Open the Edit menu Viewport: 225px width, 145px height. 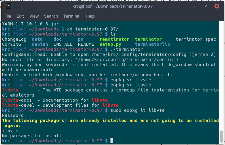20,16
